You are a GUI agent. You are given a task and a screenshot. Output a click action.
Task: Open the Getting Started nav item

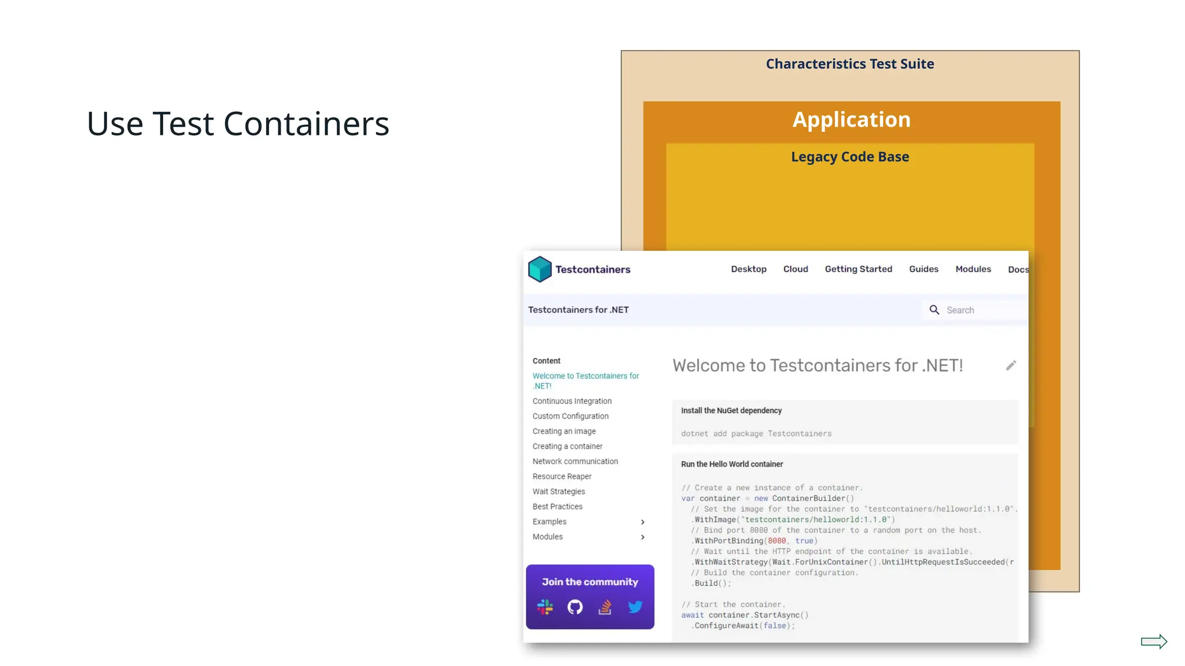tap(859, 269)
